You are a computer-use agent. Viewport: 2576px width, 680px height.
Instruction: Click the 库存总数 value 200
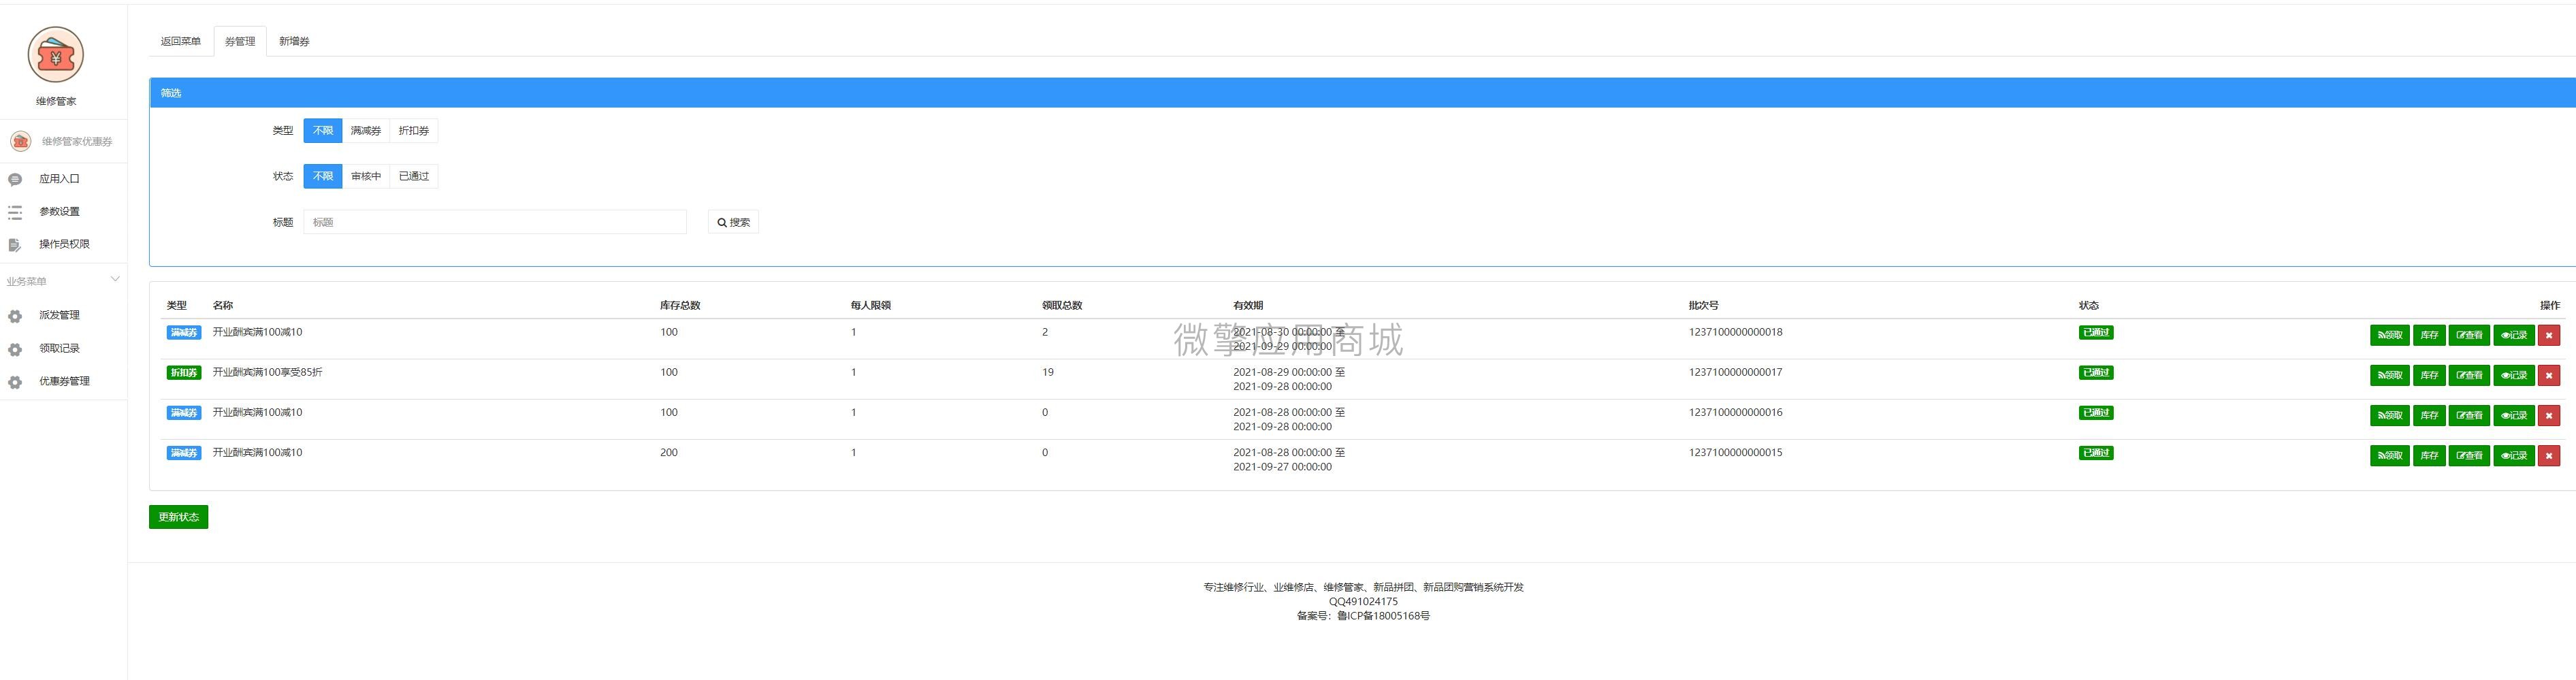click(x=669, y=453)
